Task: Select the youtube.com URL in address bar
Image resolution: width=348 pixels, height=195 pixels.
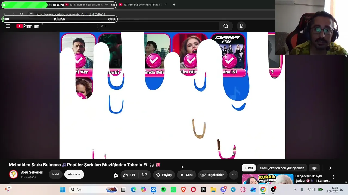Action: (70, 14)
